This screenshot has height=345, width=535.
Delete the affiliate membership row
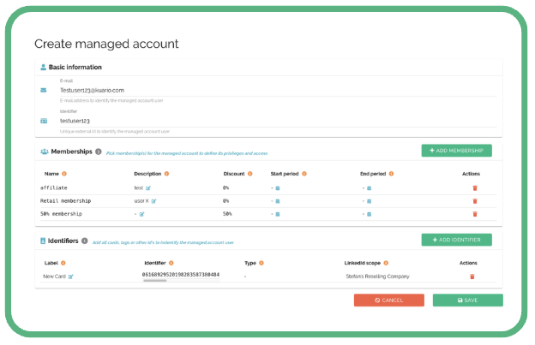click(x=474, y=187)
